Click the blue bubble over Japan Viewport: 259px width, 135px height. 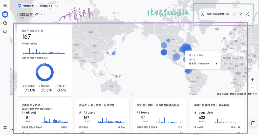click(x=114, y=53)
